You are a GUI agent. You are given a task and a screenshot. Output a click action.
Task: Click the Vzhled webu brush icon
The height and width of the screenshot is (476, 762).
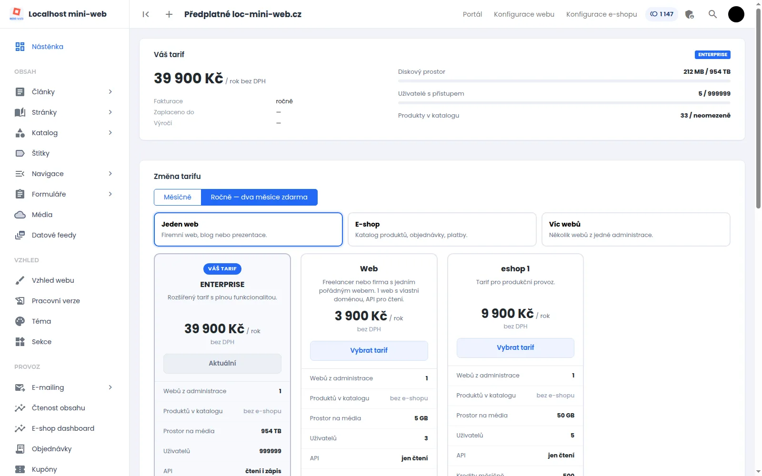tap(20, 280)
